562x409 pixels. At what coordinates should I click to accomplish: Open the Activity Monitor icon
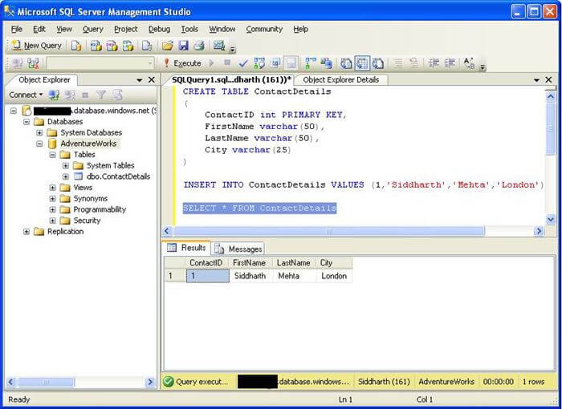tap(218, 46)
